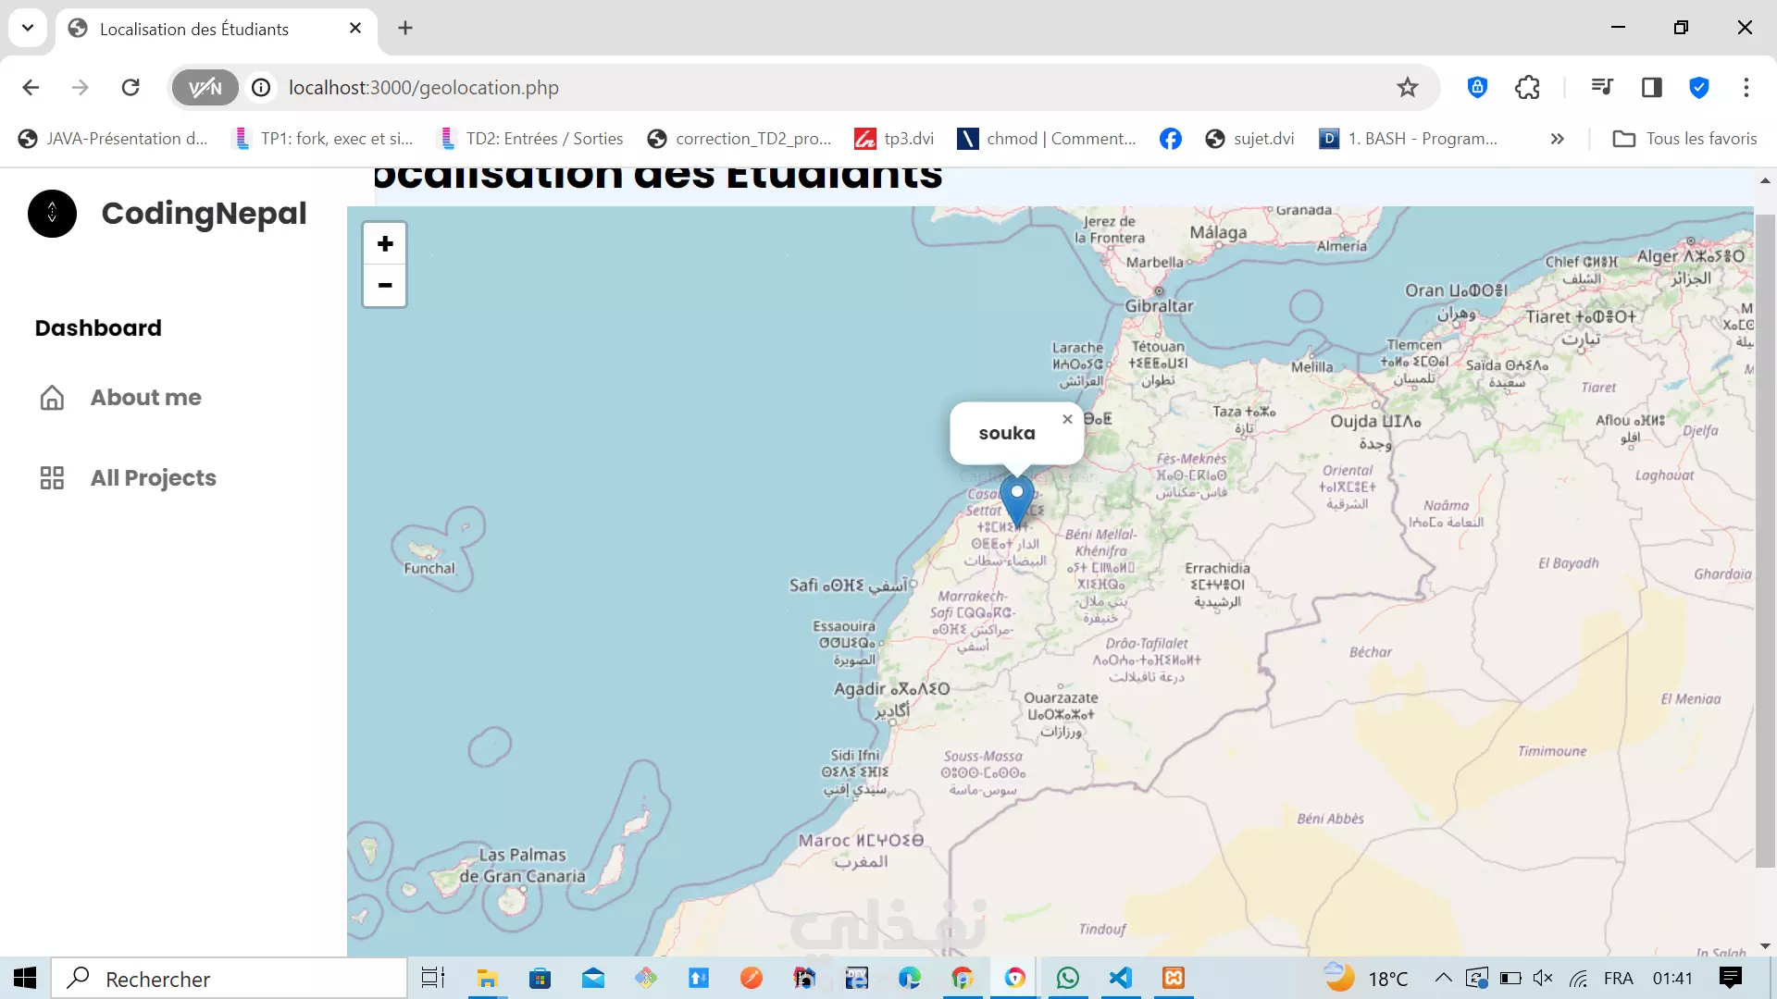Click the 01:41 taskbar clock
The width and height of the screenshot is (1777, 999).
coord(1673,979)
